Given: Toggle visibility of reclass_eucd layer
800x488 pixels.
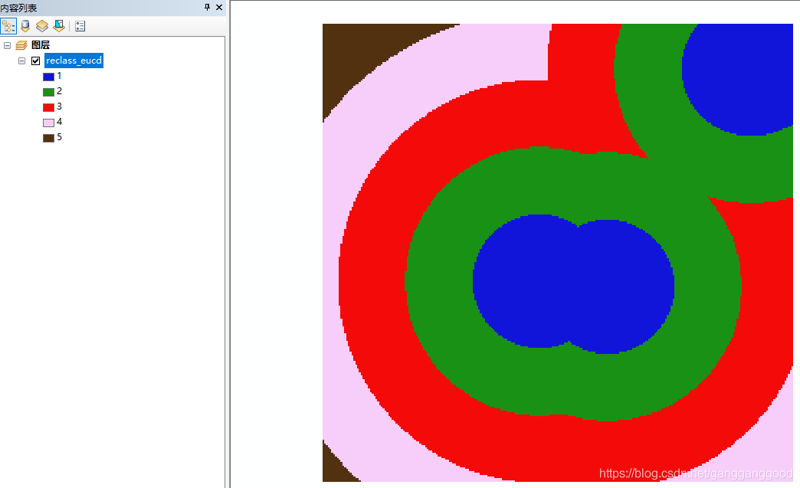Looking at the screenshot, I should [36, 61].
